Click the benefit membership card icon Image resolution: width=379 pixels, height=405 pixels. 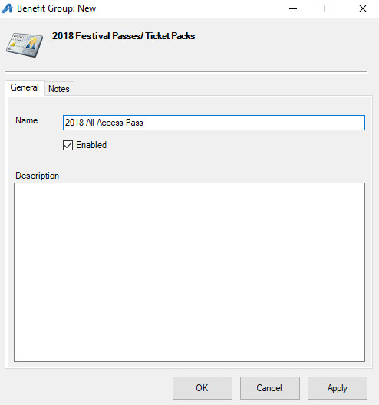pos(25,44)
